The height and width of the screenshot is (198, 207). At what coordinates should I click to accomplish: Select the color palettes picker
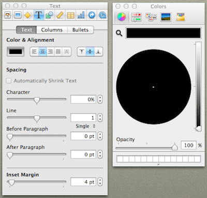(x=151, y=17)
